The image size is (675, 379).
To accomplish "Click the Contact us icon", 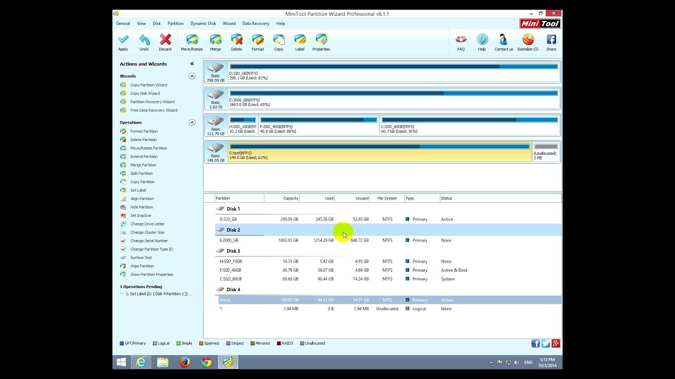I will (x=504, y=39).
